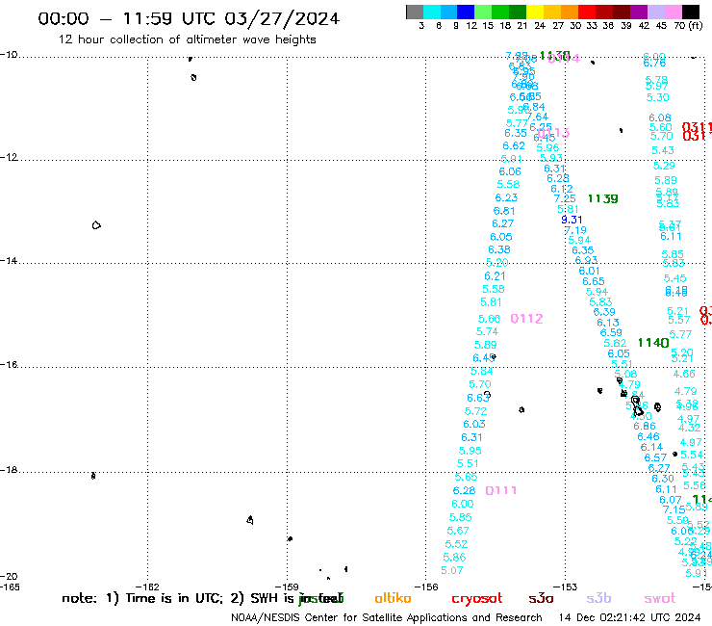Image resolution: width=712 pixels, height=626 pixels.
Task: Click the wave height value '6.62'
Action: pyautogui.click(x=514, y=146)
